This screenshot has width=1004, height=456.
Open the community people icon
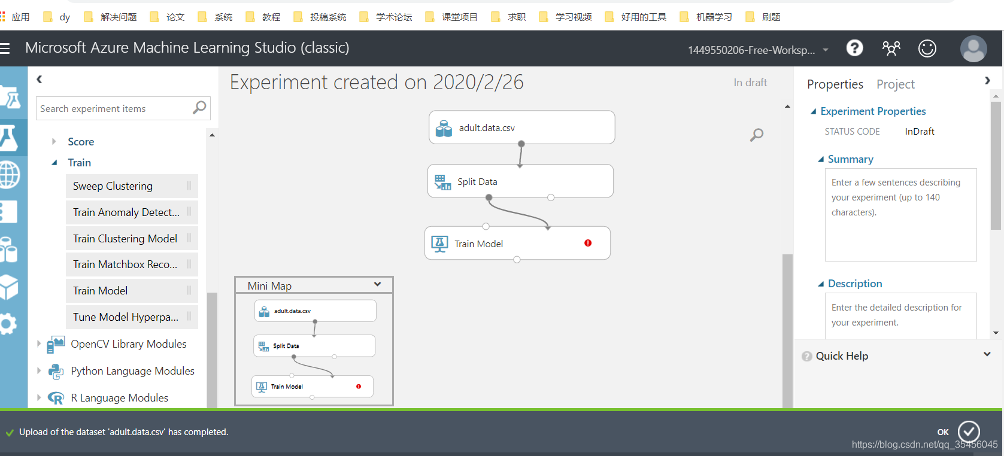click(x=891, y=48)
